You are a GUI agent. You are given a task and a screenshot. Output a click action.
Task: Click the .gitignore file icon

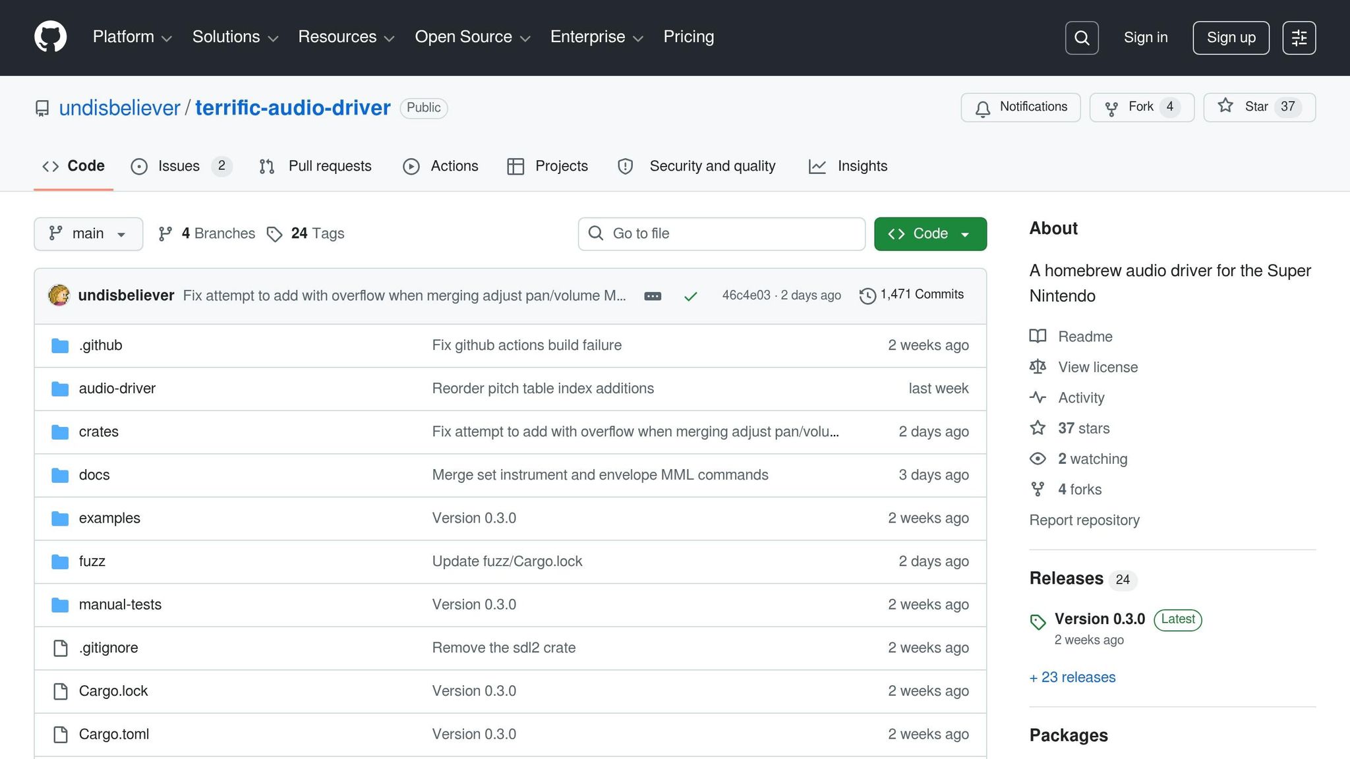click(60, 648)
